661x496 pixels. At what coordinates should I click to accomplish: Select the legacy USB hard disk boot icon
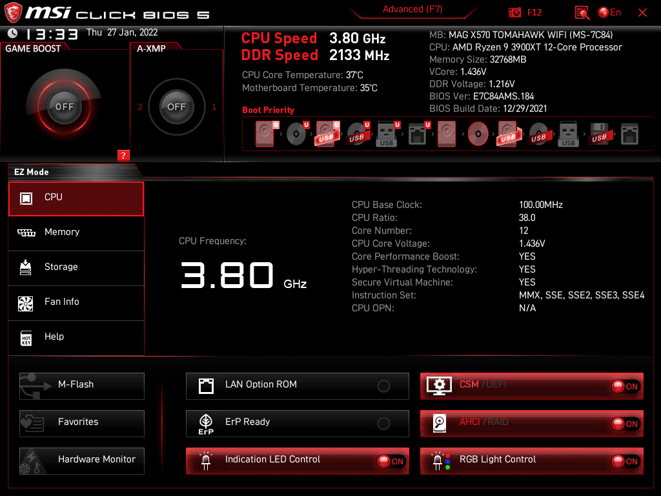pyautogui.click(x=509, y=134)
